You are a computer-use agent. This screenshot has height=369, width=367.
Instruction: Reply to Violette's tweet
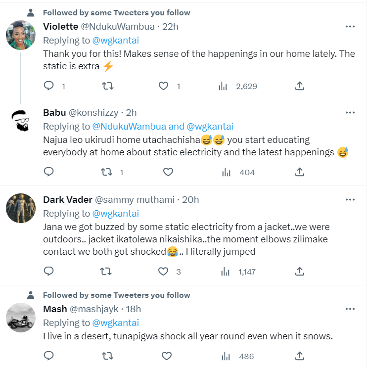click(49, 86)
